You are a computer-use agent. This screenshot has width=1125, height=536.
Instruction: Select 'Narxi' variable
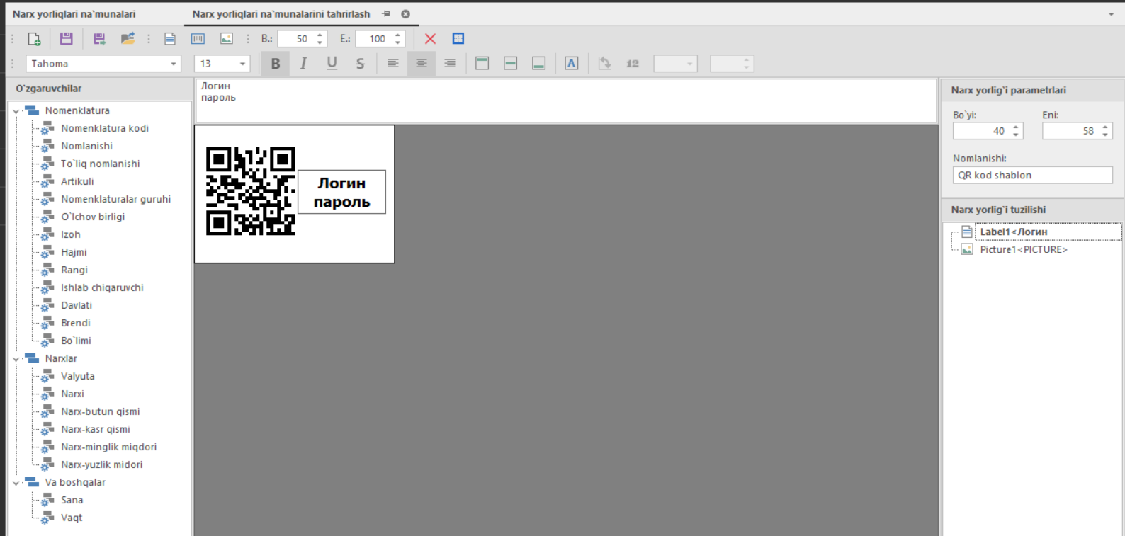click(x=72, y=394)
